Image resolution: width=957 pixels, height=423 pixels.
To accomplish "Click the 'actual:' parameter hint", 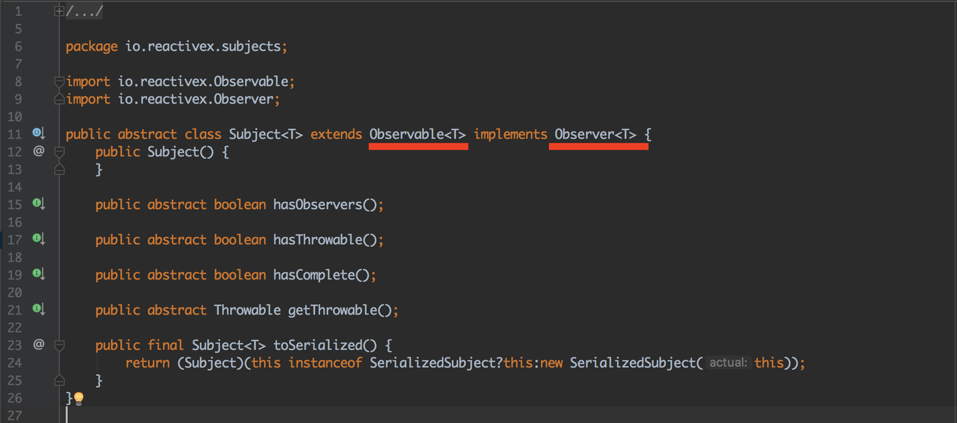I will 728,363.
